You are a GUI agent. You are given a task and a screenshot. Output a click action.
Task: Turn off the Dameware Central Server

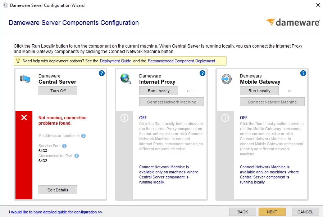click(58, 90)
